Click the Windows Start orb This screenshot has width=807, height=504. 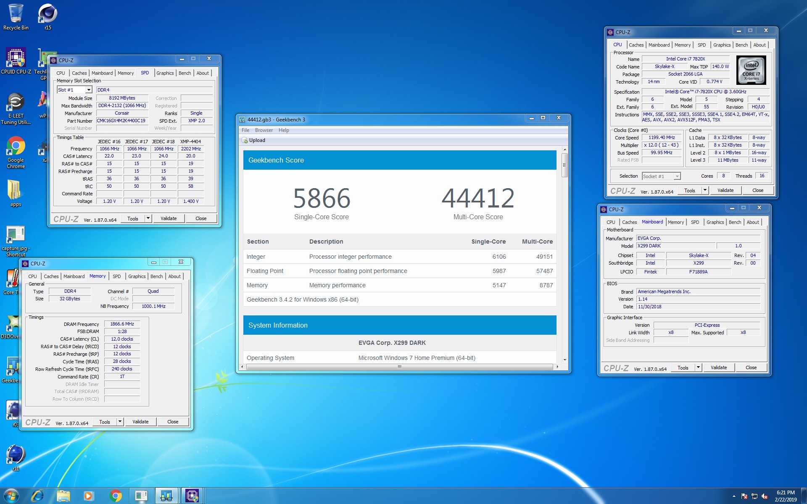[x=11, y=496]
